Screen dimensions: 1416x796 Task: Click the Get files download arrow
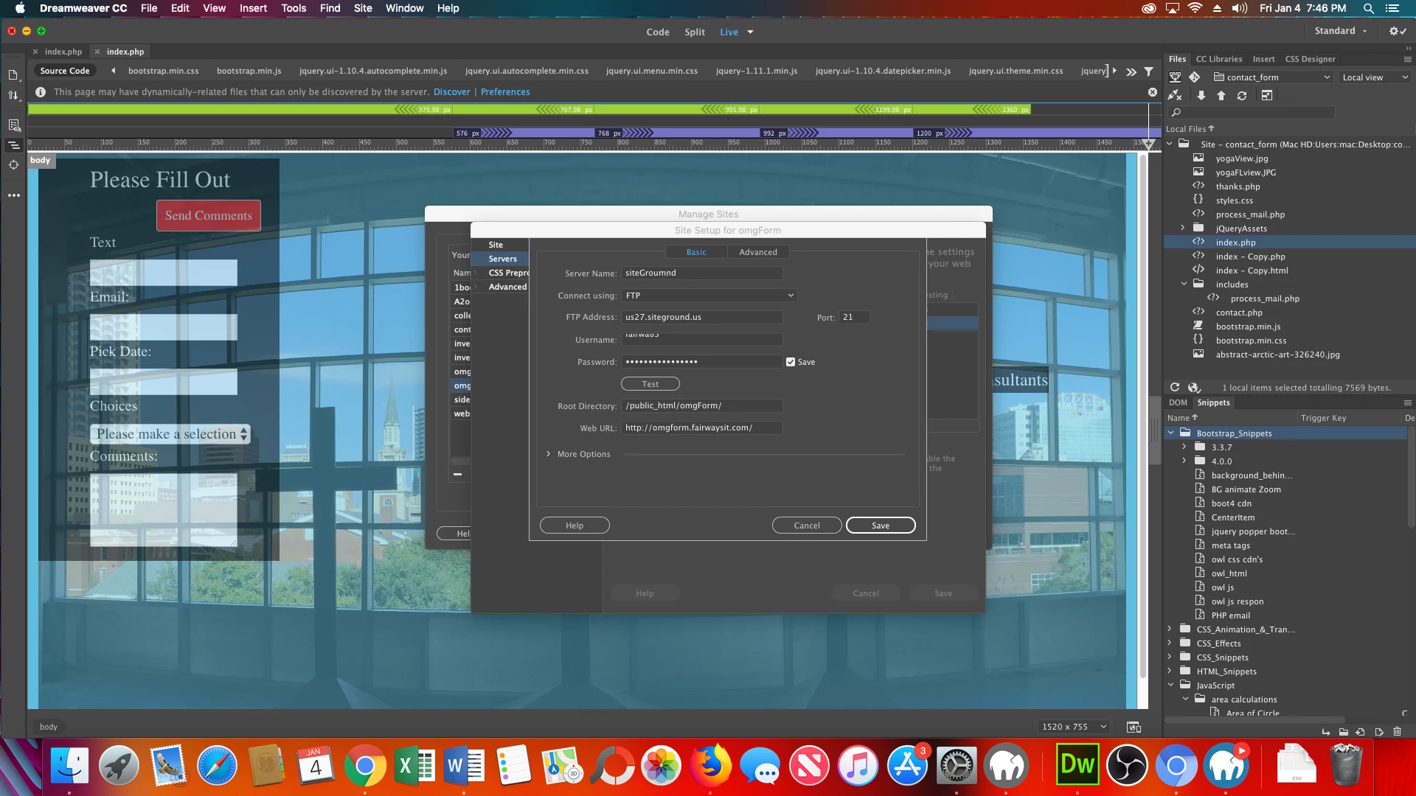pos(1201,96)
